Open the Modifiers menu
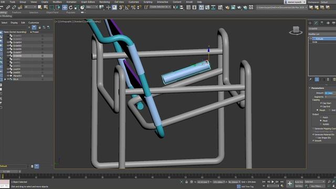336x189 pixels. [57, 2]
